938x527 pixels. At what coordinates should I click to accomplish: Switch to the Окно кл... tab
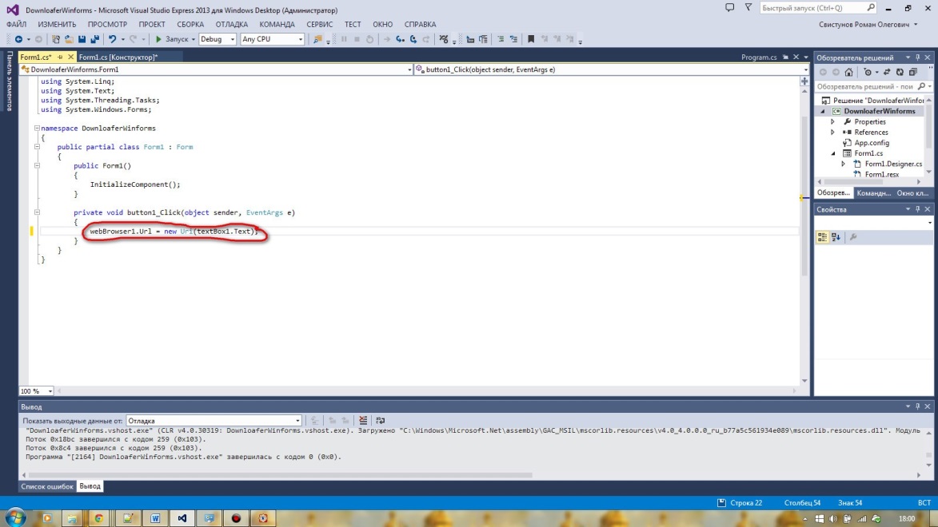pos(912,193)
